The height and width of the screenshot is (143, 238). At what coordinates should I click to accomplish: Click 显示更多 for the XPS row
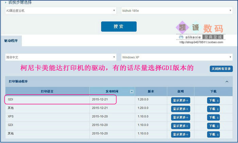click(x=181, y=117)
